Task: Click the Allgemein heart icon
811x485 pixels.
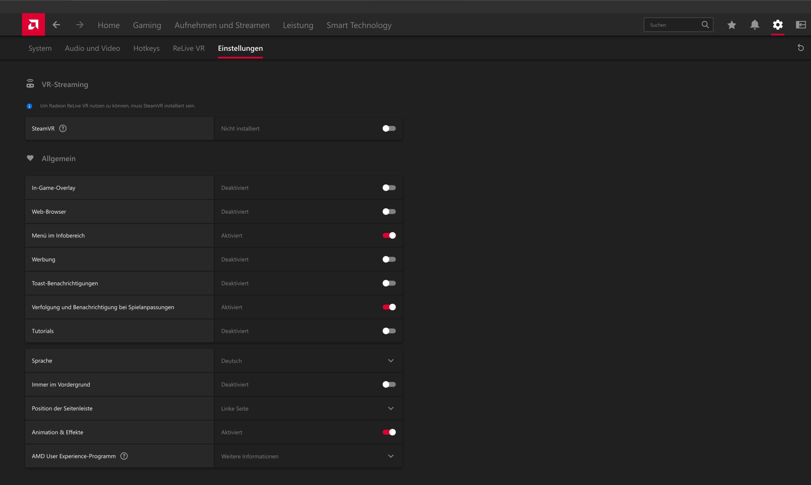Action: (30, 158)
